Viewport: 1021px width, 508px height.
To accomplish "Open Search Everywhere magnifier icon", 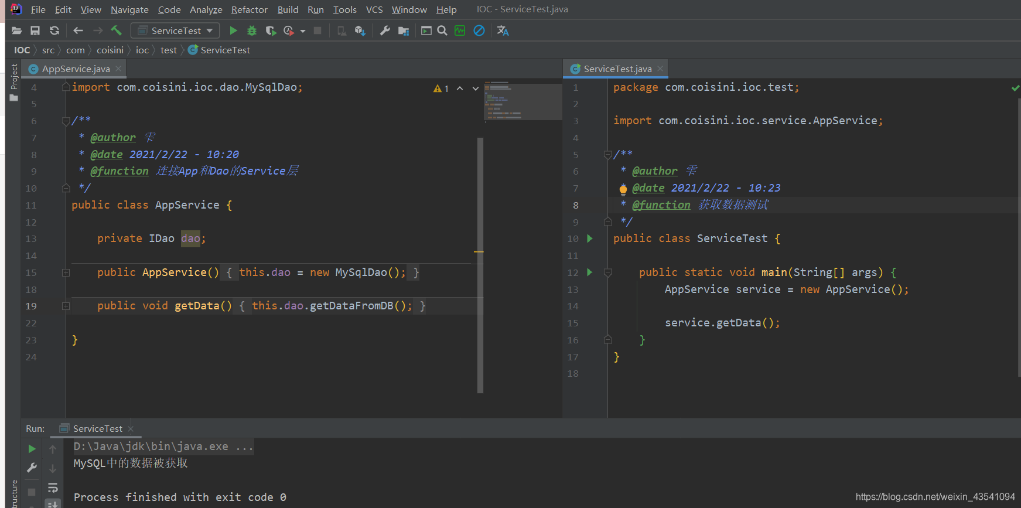I will tap(442, 30).
